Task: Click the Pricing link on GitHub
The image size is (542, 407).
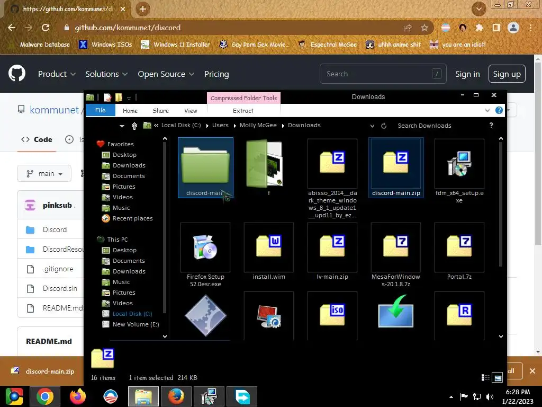Action: click(x=216, y=74)
